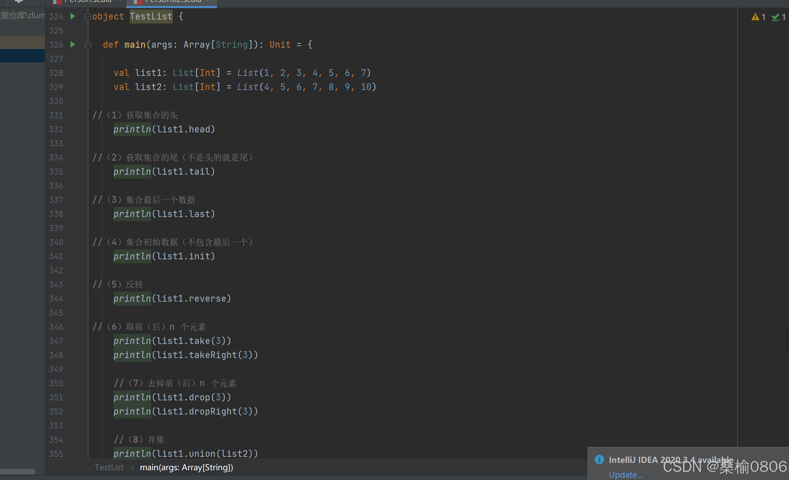This screenshot has height=480, width=789.
Task: Click Update link in IDEA notification
Action: tap(626, 475)
